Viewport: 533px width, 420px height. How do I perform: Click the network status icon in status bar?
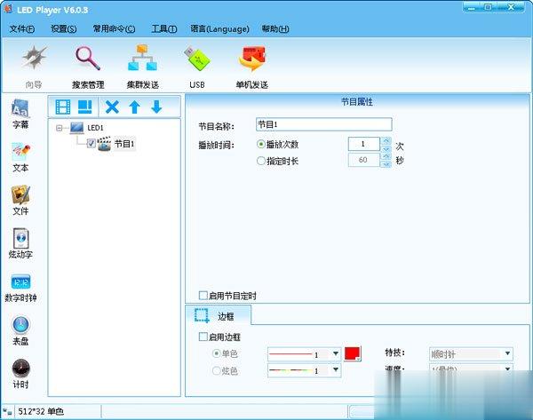point(7,411)
